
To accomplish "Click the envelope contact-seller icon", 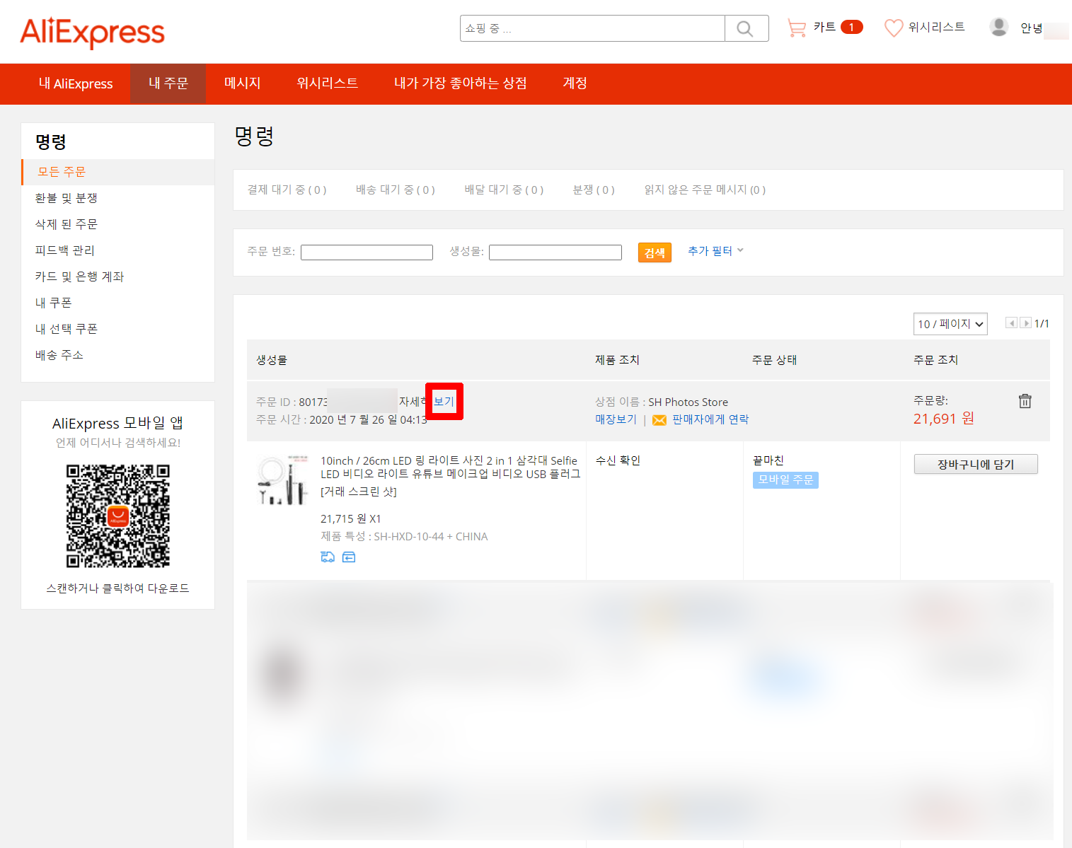I will click(659, 420).
